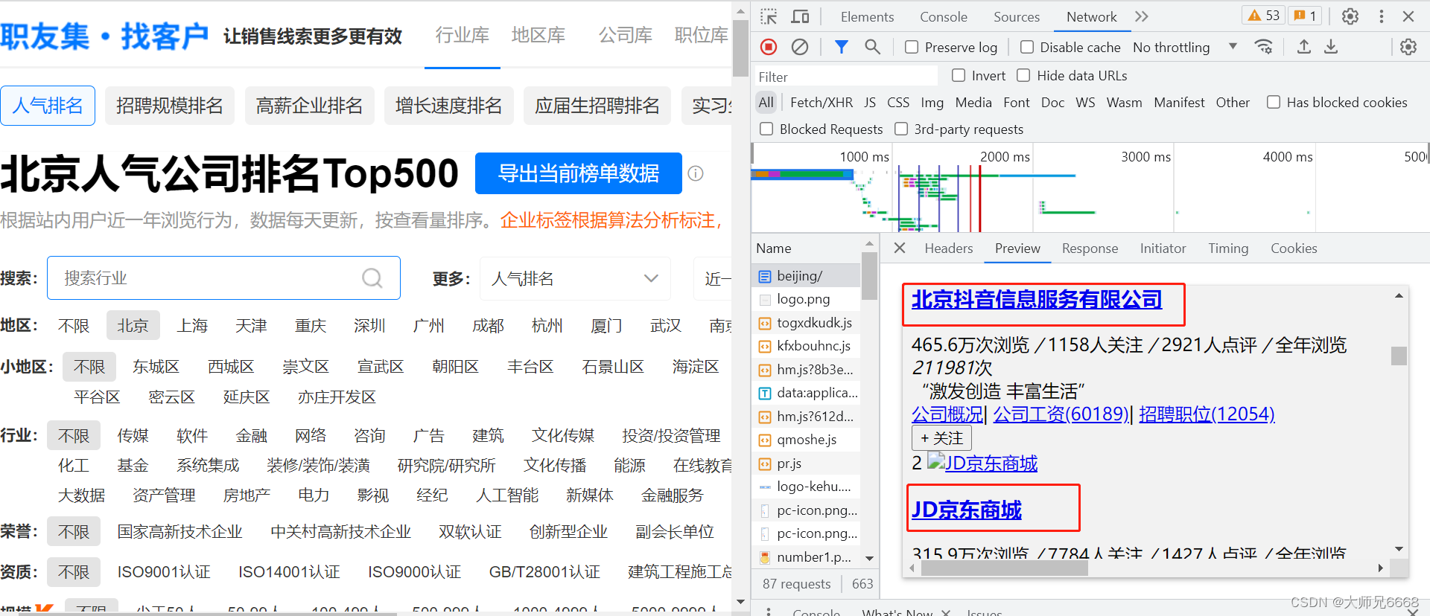This screenshot has width=1430, height=616.
Task: Show more DevTools tabs chevron
Action: pyautogui.click(x=1142, y=16)
